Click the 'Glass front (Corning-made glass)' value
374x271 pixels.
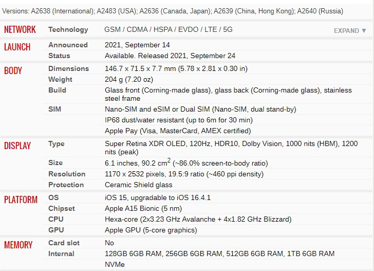coord(228,94)
